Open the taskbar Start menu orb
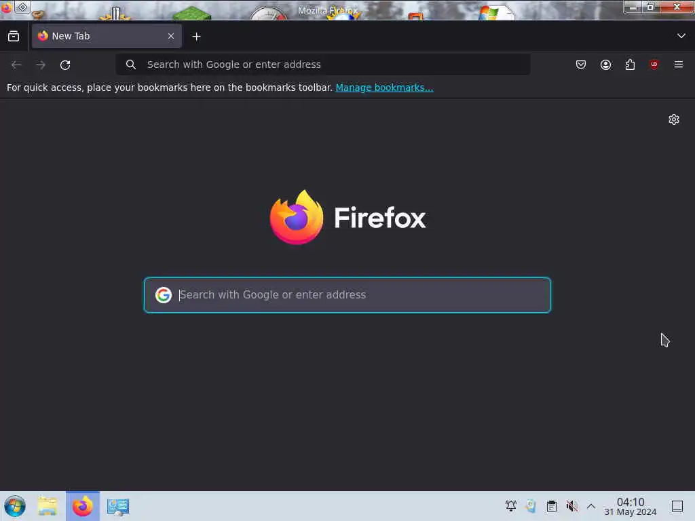The image size is (695, 521). [15, 506]
